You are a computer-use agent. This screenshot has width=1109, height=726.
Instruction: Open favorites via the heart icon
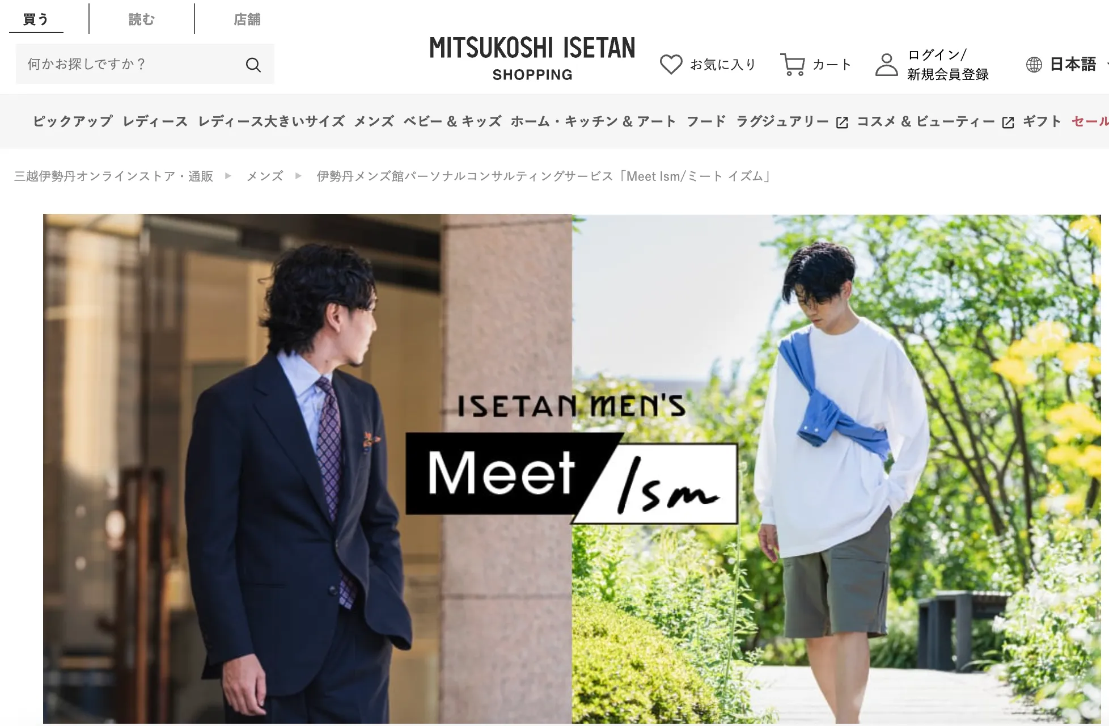pyautogui.click(x=671, y=64)
